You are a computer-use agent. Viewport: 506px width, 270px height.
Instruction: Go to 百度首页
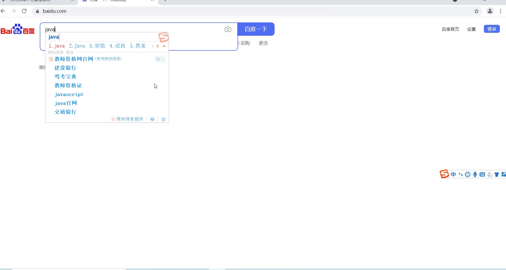[x=450, y=29]
